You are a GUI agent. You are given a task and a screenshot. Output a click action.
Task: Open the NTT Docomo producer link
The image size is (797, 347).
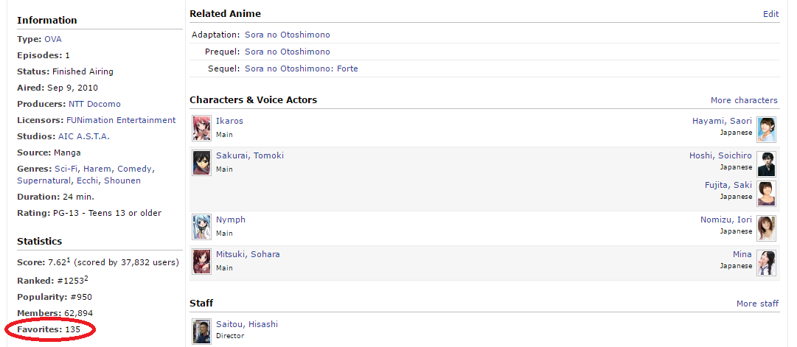[94, 104]
